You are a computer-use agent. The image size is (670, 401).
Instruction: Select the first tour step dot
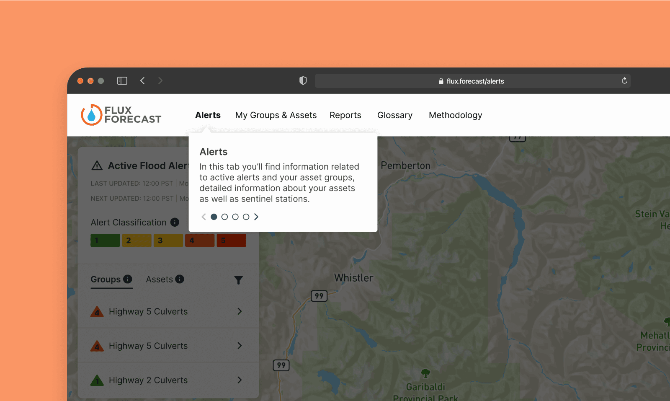[x=214, y=217]
